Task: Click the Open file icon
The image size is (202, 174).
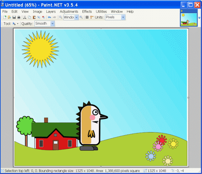Action: pos(9,17)
